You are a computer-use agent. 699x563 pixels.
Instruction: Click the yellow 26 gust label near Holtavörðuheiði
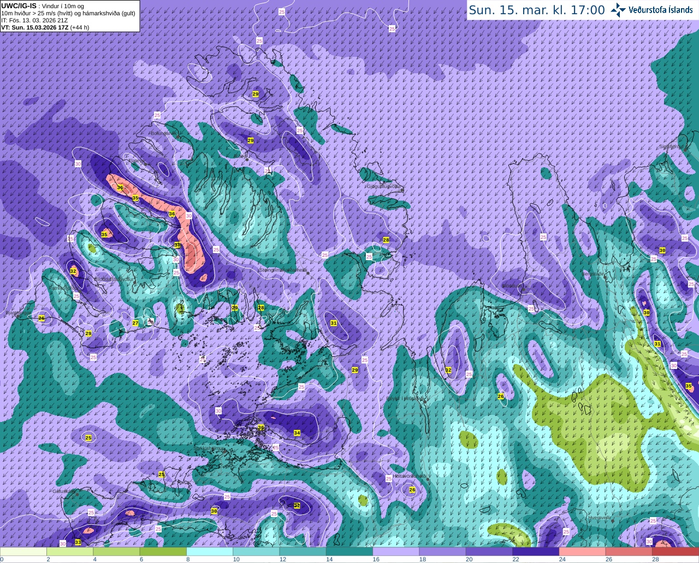412,490
